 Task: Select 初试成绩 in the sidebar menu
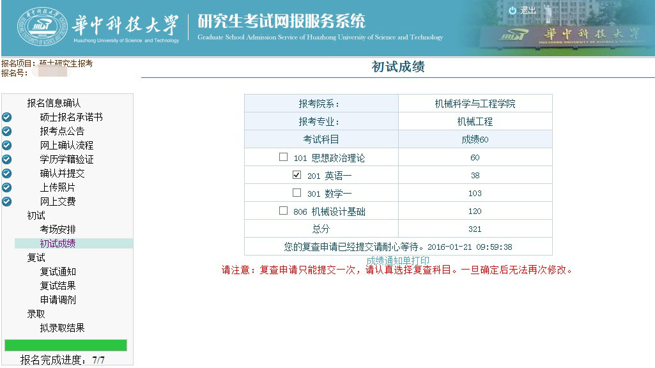[58, 243]
